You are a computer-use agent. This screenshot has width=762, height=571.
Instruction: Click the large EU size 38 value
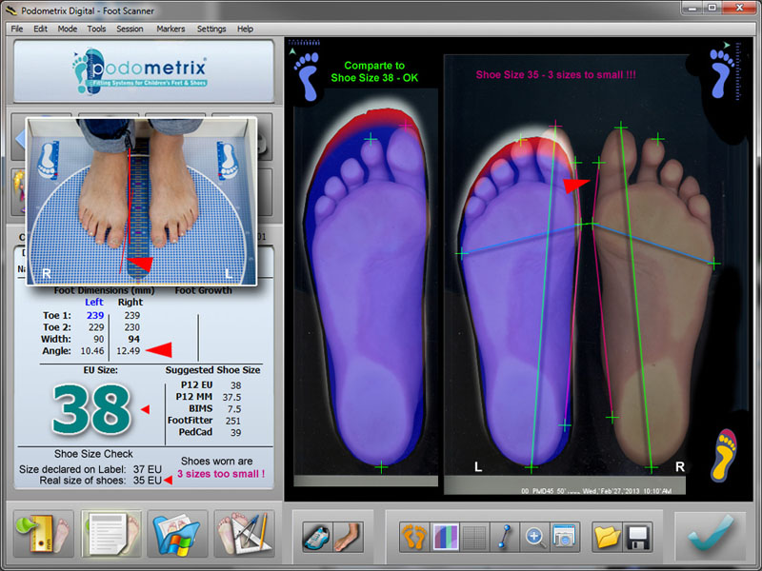pyautogui.click(x=91, y=409)
